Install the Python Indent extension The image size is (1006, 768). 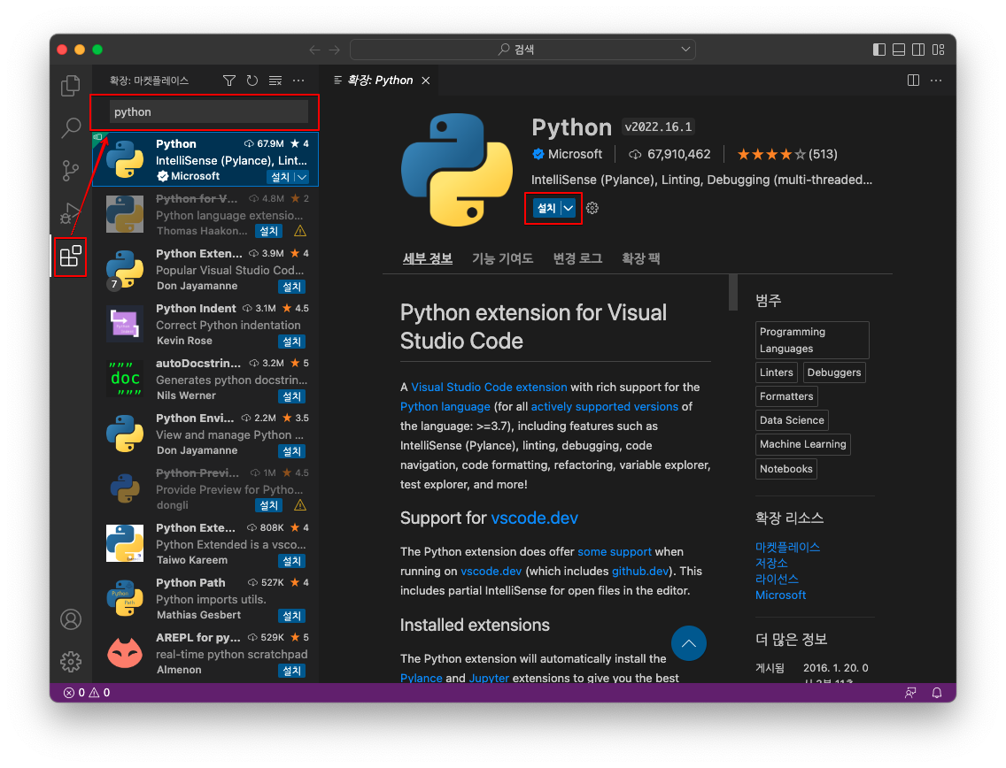pyautogui.click(x=292, y=342)
